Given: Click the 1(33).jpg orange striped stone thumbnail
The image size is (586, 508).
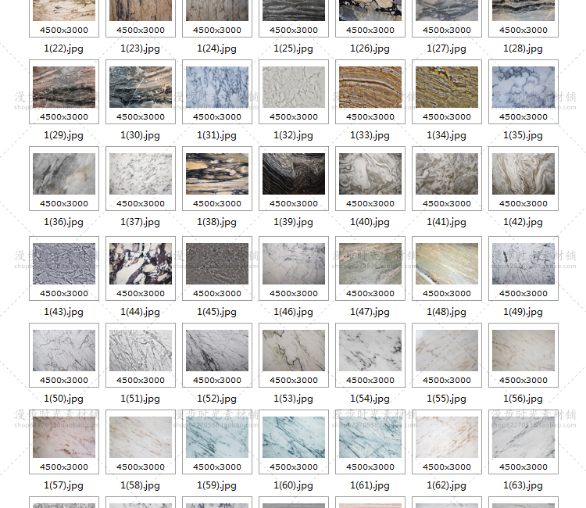Looking at the screenshot, I should click(x=370, y=87).
